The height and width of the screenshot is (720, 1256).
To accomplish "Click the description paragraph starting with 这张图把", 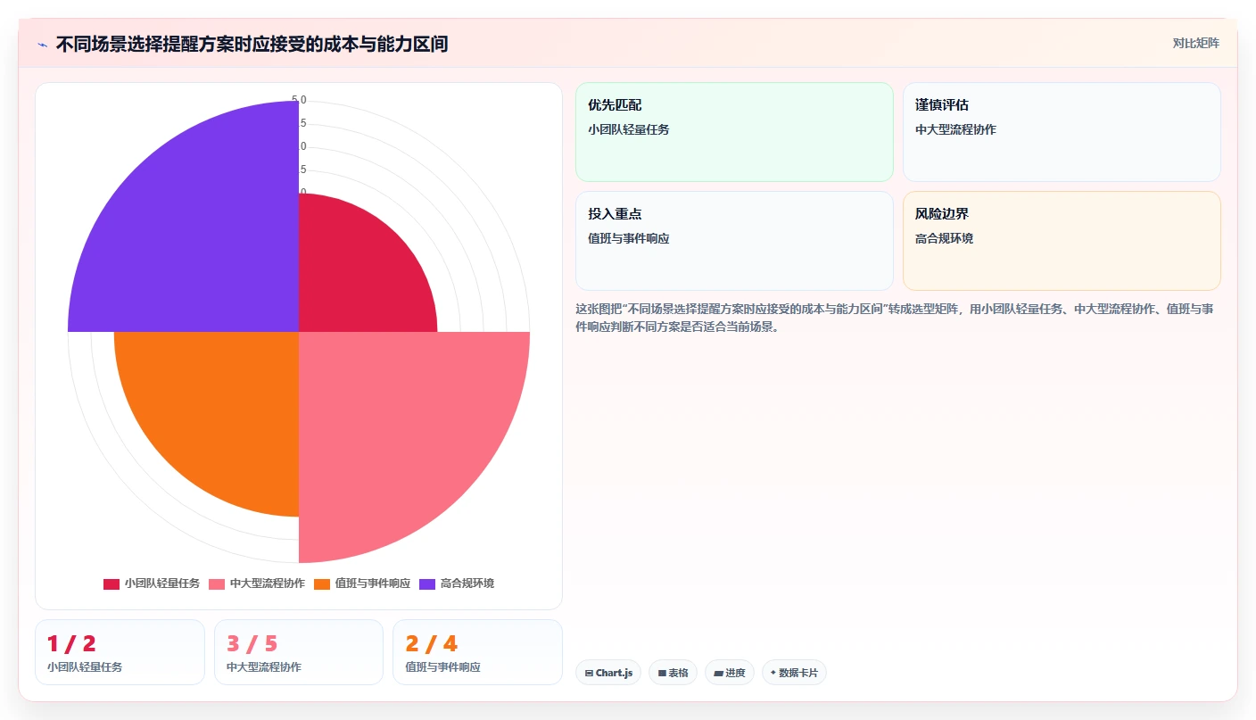I will tap(895, 318).
